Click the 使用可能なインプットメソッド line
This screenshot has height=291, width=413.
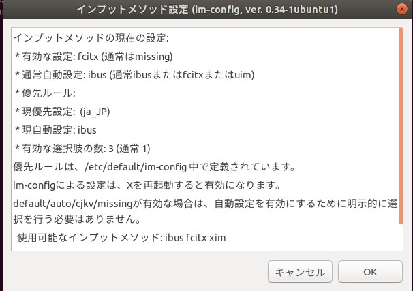(x=121, y=238)
